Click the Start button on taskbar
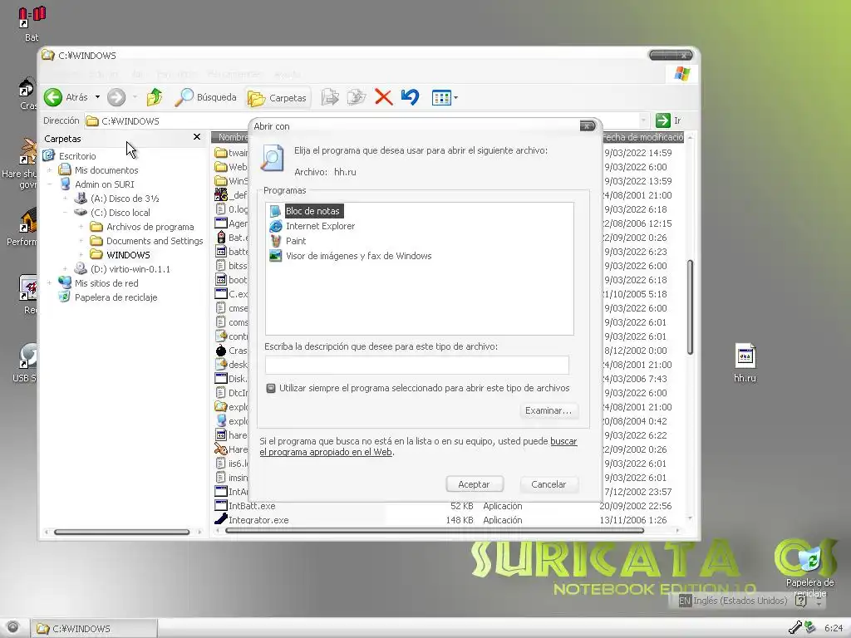The height and width of the screenshot is (638, 851). tap(12, 628)
